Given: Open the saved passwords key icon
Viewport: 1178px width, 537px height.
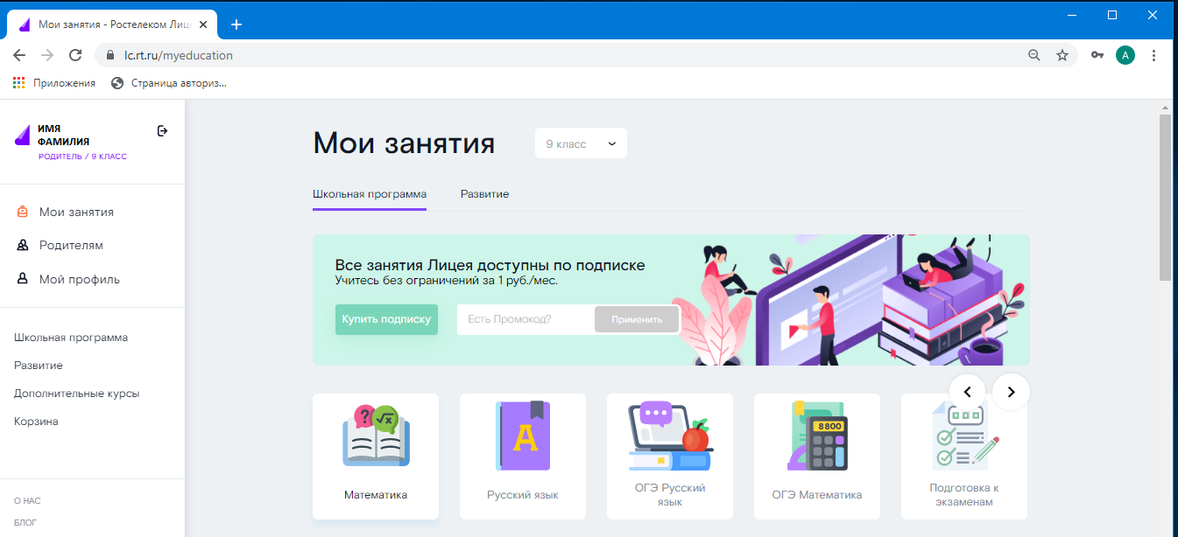Looking at the screenshot, I should point(1097,55).
